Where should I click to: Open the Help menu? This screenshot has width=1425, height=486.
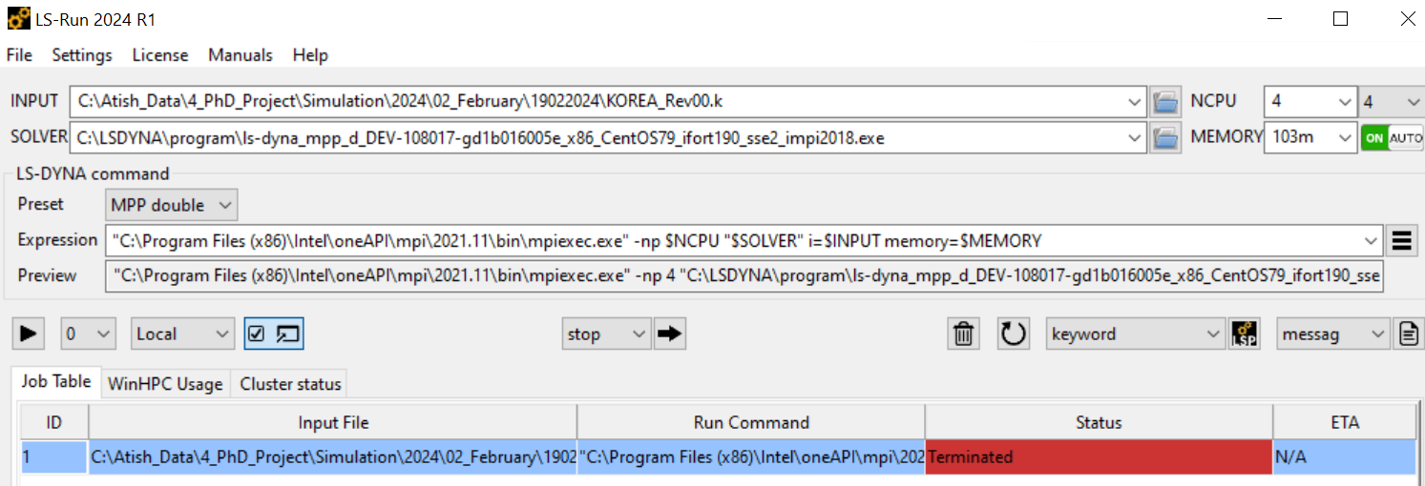[x=310, y=55]
